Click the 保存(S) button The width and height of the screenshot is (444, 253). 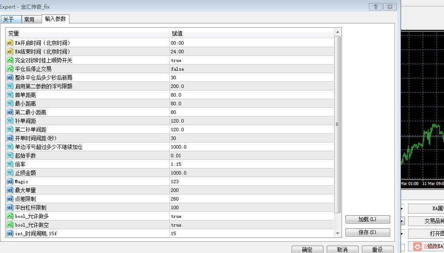368,232
